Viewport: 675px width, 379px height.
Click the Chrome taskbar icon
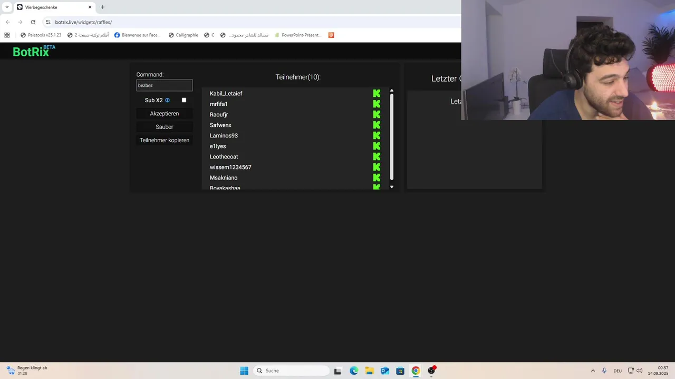(416, 371)
